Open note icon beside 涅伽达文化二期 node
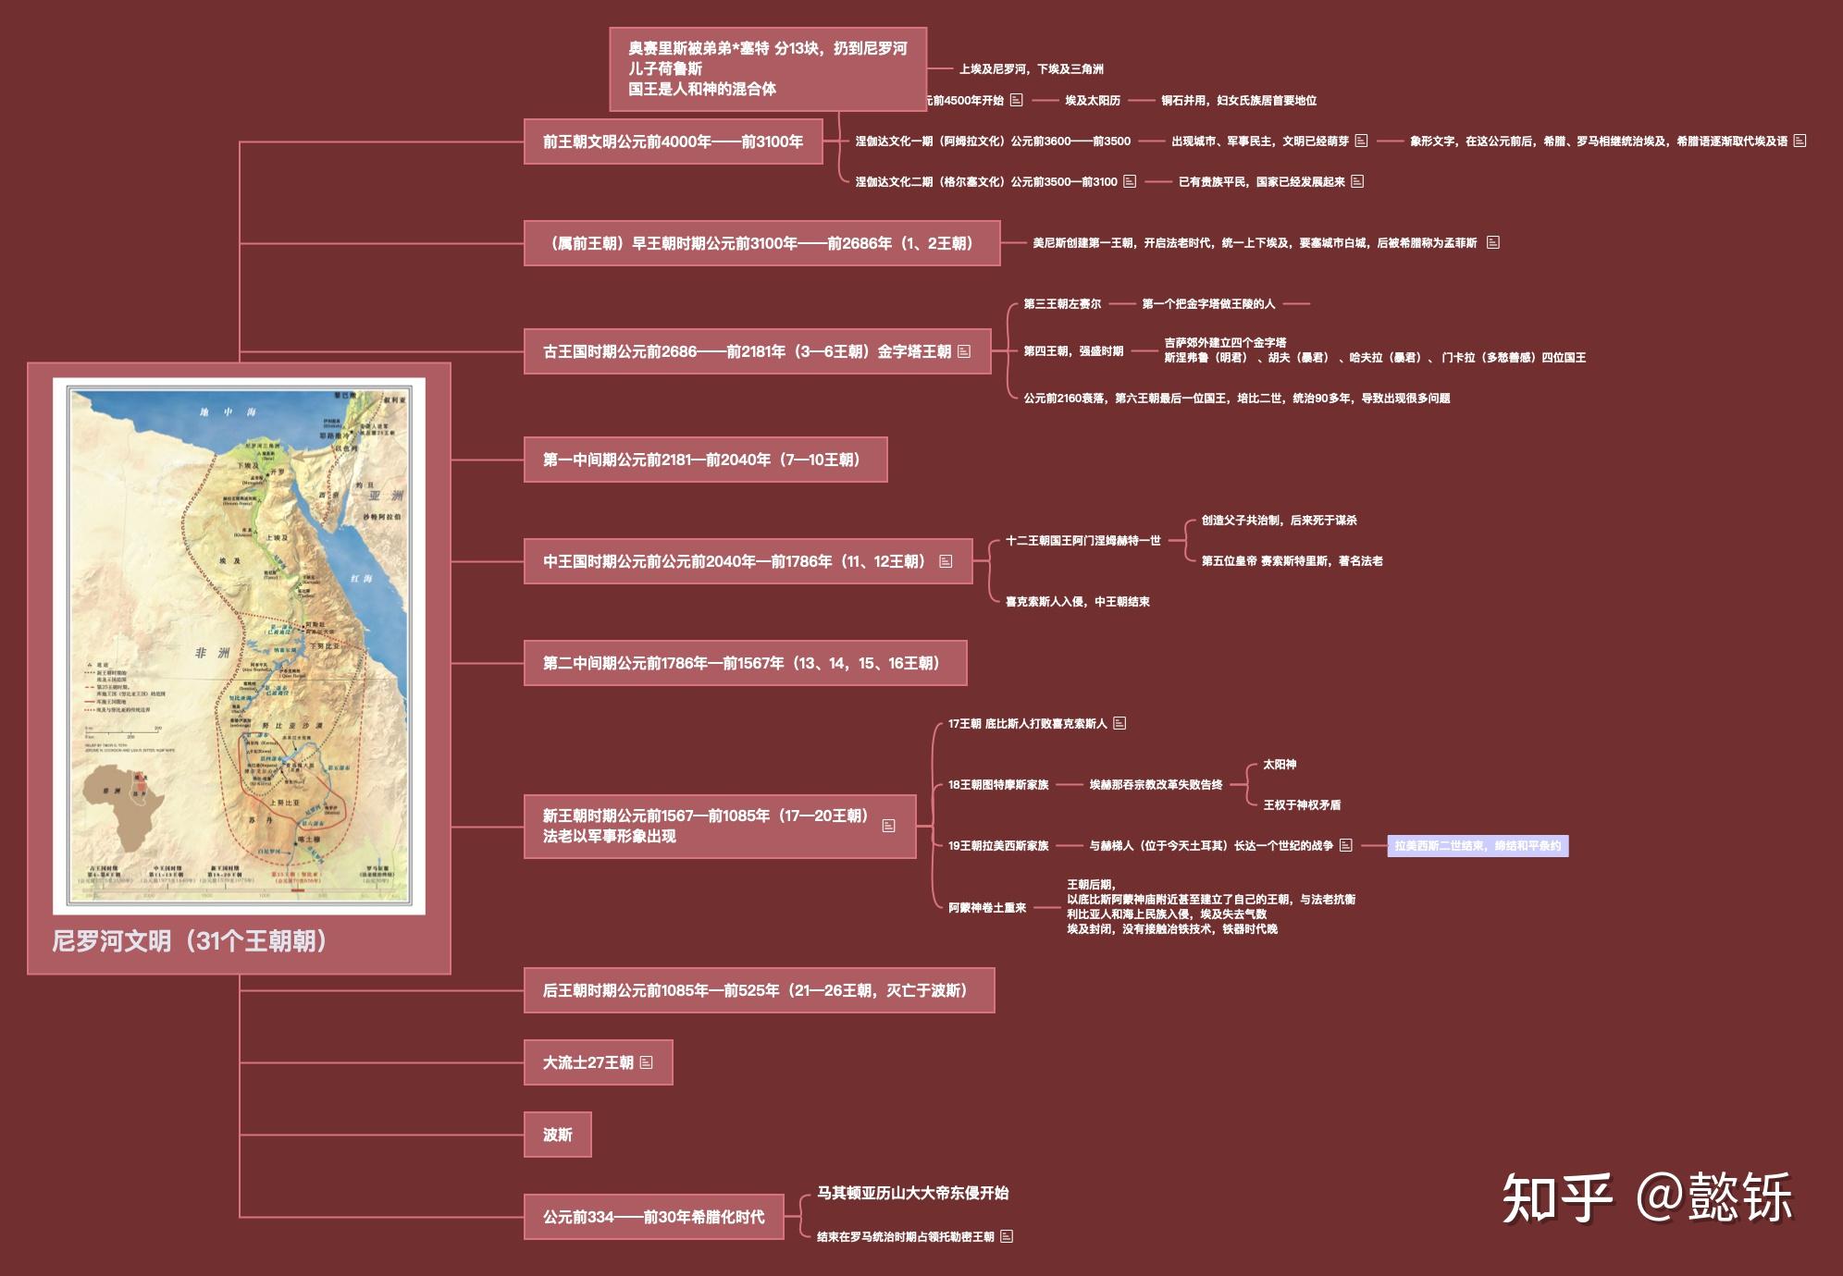 1130,181
